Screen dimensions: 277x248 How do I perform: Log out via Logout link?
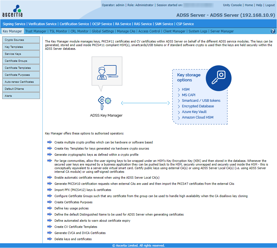pos(270,5)
